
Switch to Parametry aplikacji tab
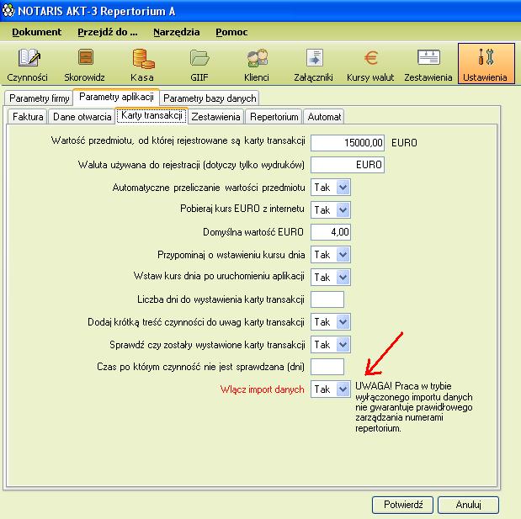click(x=116, y=97)
